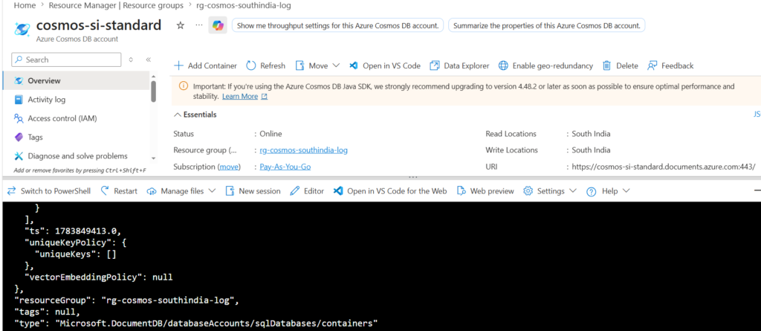
Task: Open the Settings dropdown arrow in Cloud Shell
Action: click(x=573, y=191)
